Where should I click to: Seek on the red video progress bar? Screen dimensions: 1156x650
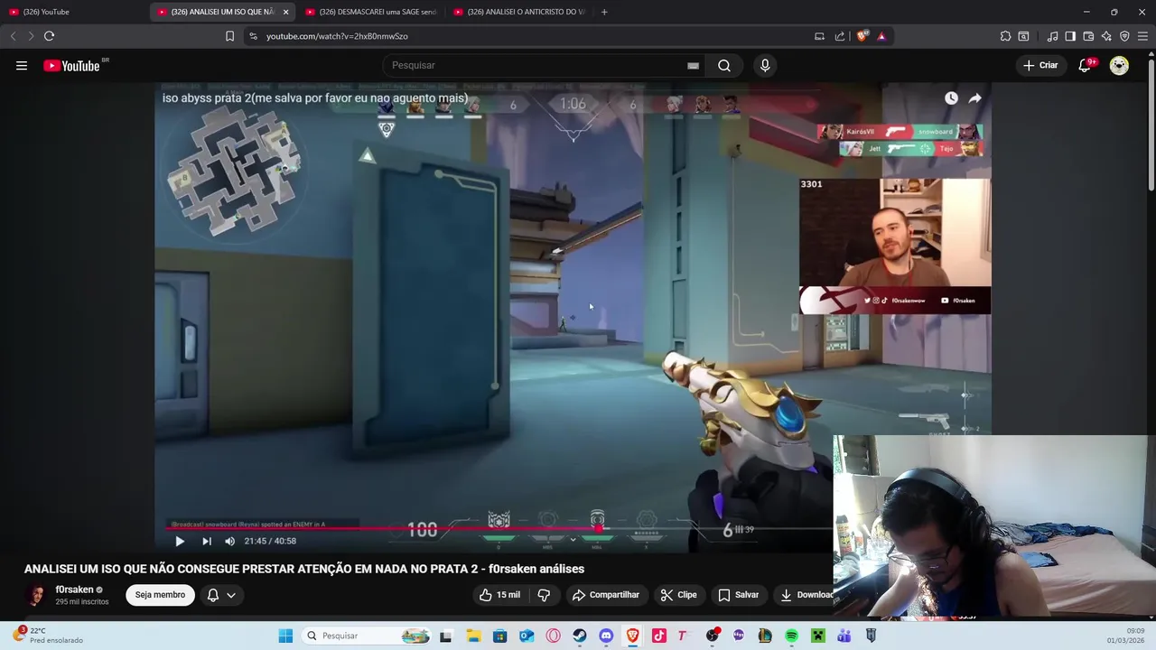(499, 528)
